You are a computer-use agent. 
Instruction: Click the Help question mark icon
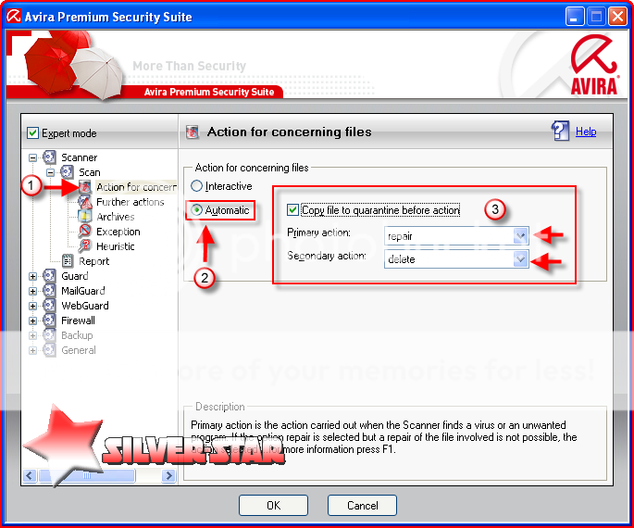[560, 131]
